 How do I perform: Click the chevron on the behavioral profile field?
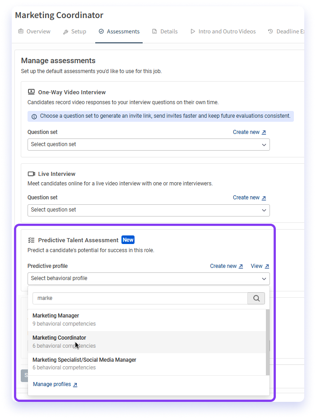pyautogui.click(x=264, y=279)
